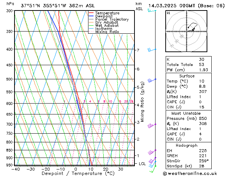
Task: Select the Mixing Ratio legend entry
Action: 104,32
